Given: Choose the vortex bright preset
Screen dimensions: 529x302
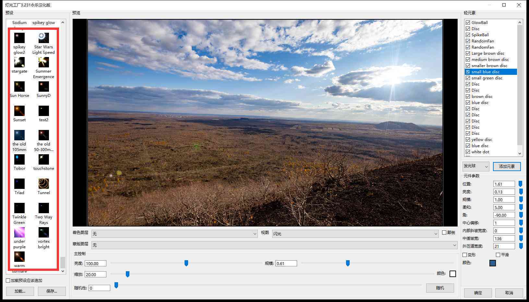Looking at the screenshot, I should [43, 232].
